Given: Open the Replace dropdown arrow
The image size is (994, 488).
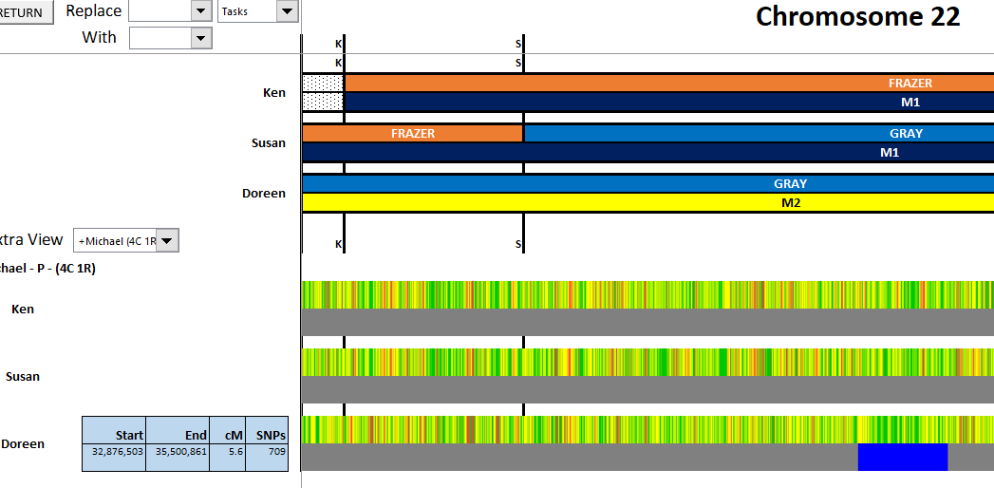Looking at the screenshot, I should click(200, 11).
